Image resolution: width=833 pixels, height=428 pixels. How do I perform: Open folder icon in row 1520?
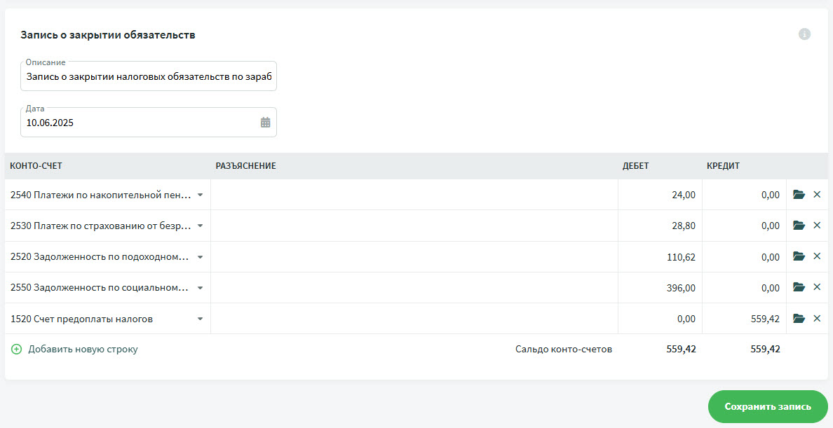(x=799, y=318)
